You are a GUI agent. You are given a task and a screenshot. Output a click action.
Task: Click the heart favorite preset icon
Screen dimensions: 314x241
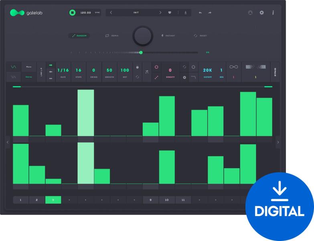click(x=169, y=12)
